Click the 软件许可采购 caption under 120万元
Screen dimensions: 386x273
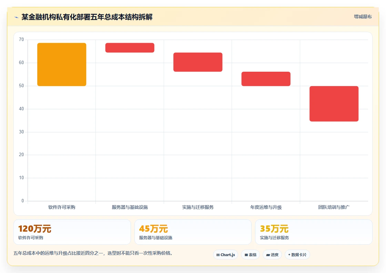(31, 238)
